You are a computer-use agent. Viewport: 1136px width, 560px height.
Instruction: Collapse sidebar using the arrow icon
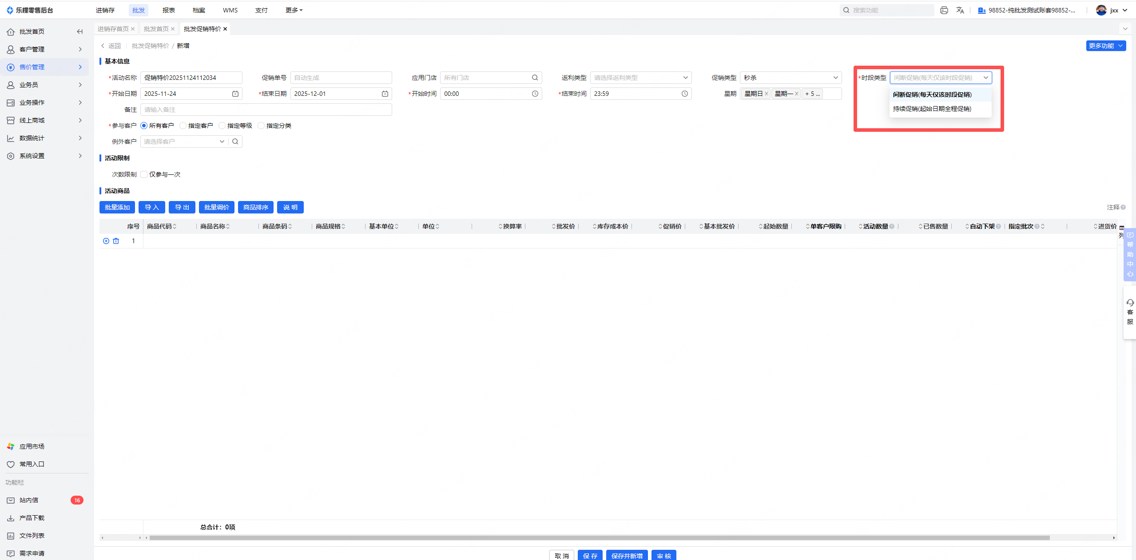tap(80, 32)
